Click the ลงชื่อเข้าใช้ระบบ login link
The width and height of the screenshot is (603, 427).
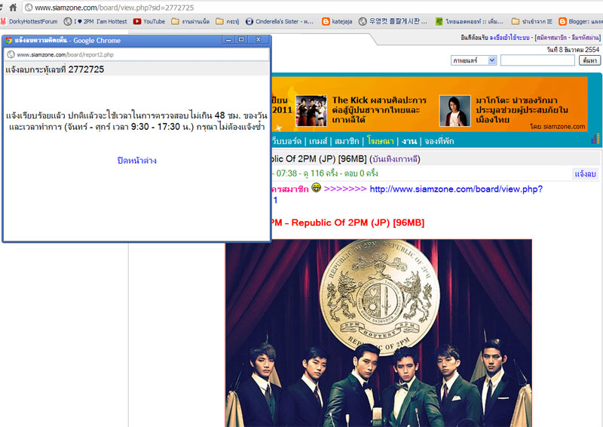coord(510,38)
